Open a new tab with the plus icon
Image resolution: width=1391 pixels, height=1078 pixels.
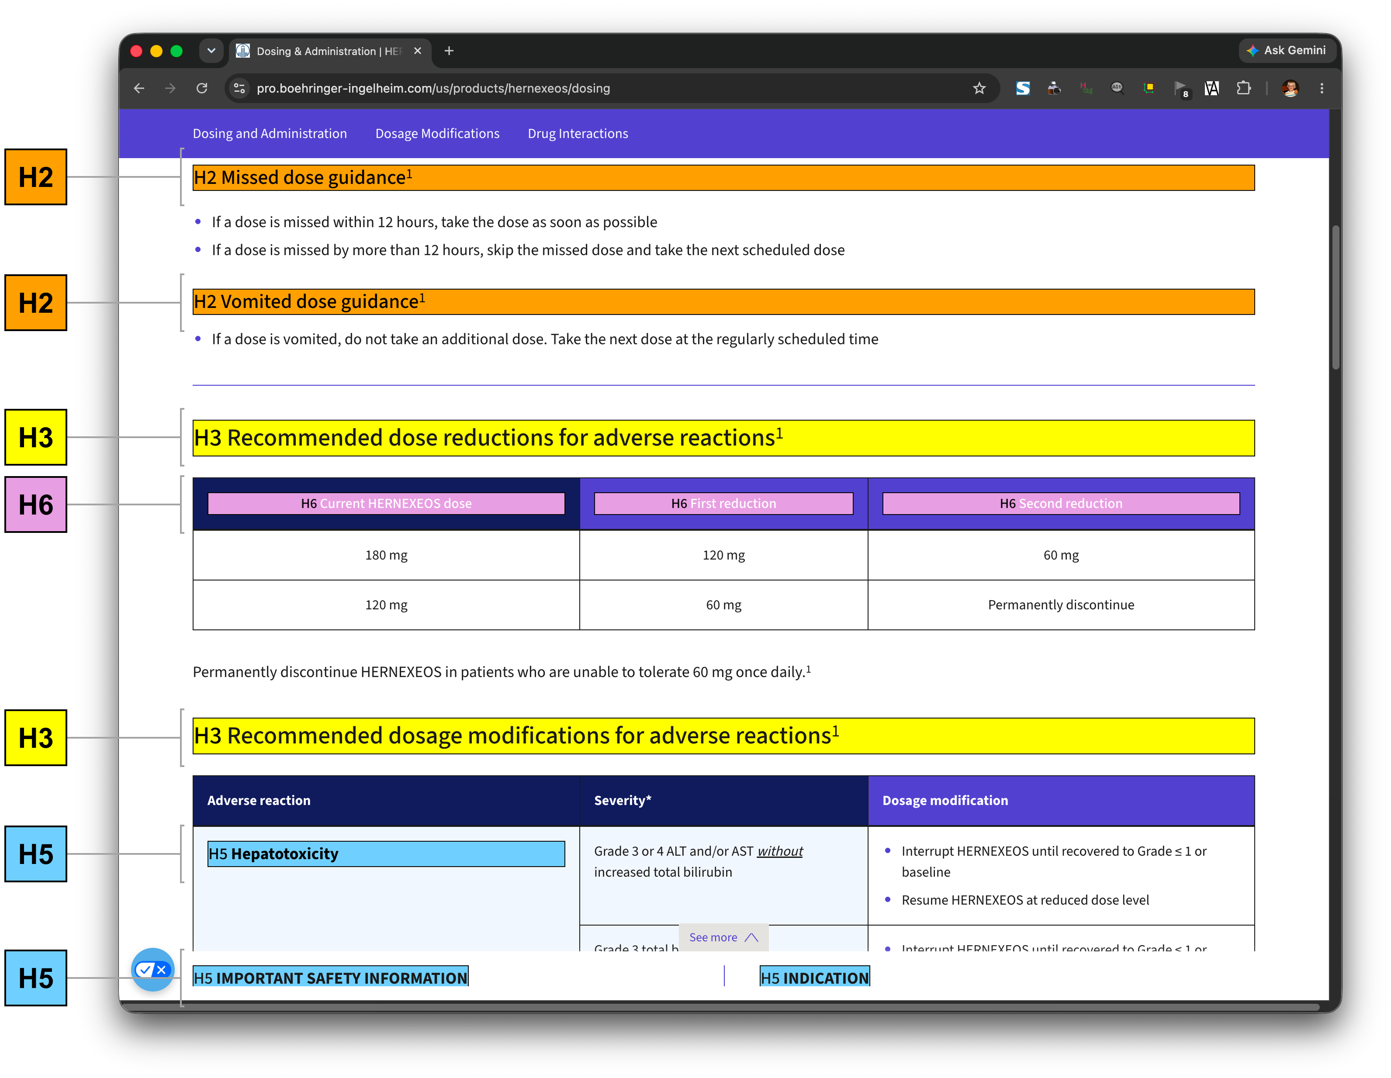449,51
